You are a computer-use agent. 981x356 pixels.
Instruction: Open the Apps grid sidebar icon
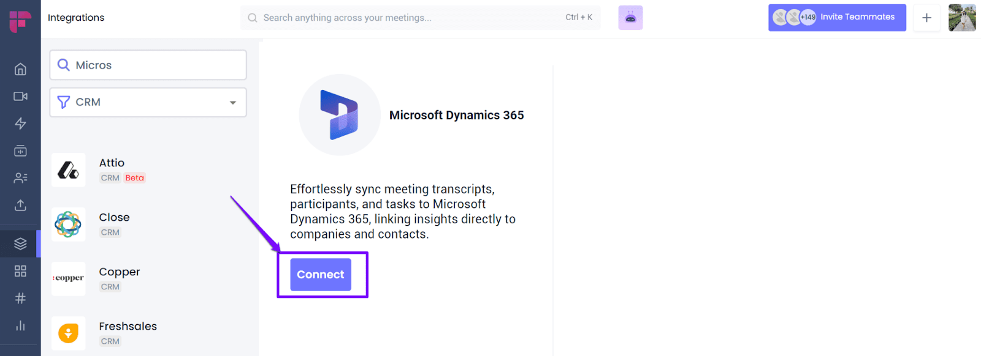(x=20, y=271)
